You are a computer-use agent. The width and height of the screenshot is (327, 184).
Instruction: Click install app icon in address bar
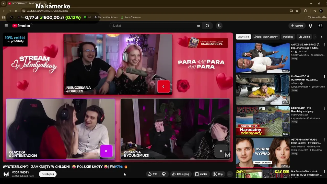click(291, 11)
